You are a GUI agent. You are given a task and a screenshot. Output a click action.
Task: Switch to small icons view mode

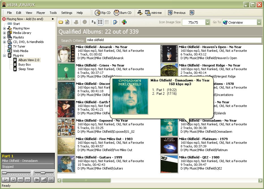pos(94,22)
